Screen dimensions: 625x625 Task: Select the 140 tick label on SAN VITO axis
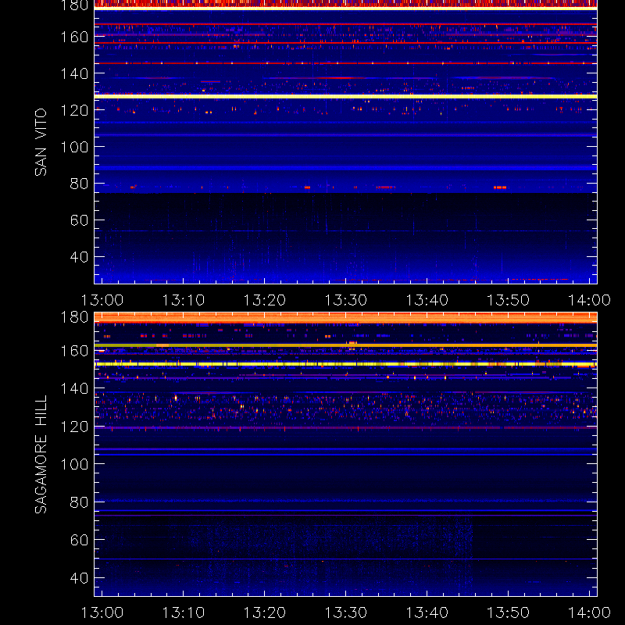[x=74, y=73]
